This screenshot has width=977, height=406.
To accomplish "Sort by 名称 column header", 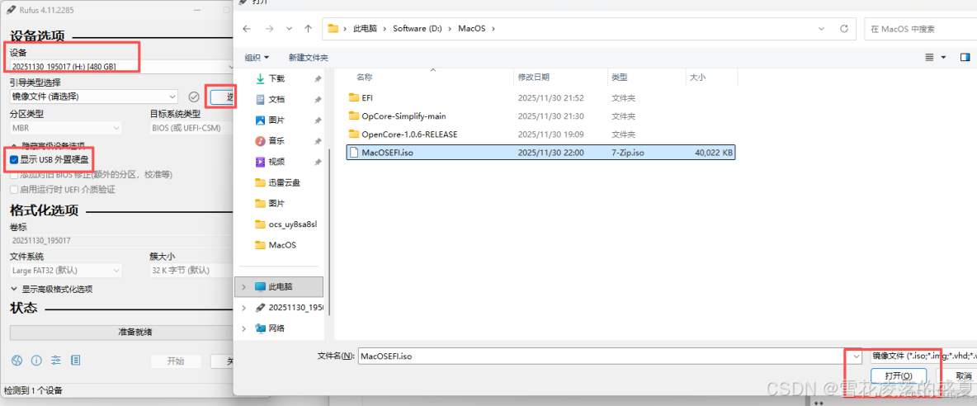I will coord(365,78).
